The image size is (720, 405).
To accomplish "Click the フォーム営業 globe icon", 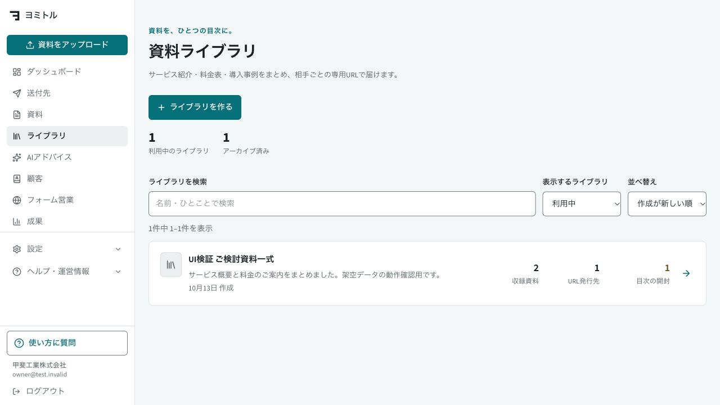I will tap(17, 200).
